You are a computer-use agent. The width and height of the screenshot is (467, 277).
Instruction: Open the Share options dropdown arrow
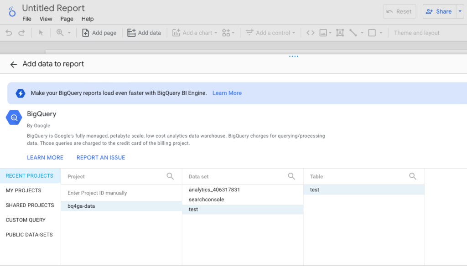[460, 11]
